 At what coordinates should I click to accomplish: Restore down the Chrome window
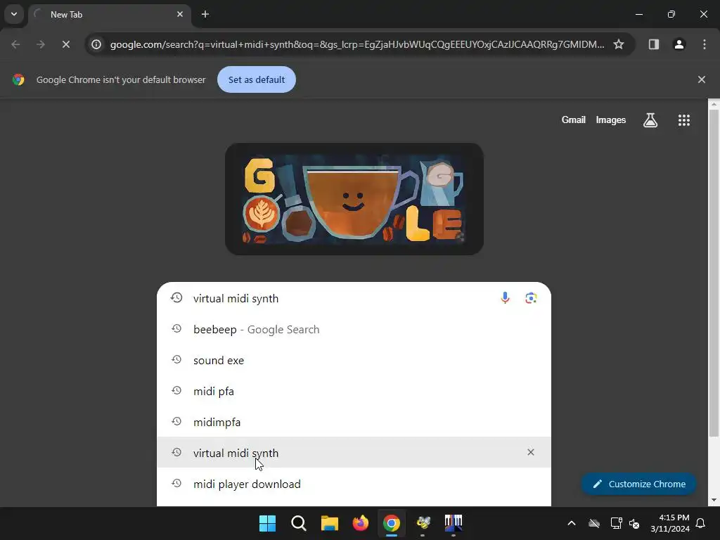click(671, 14)
